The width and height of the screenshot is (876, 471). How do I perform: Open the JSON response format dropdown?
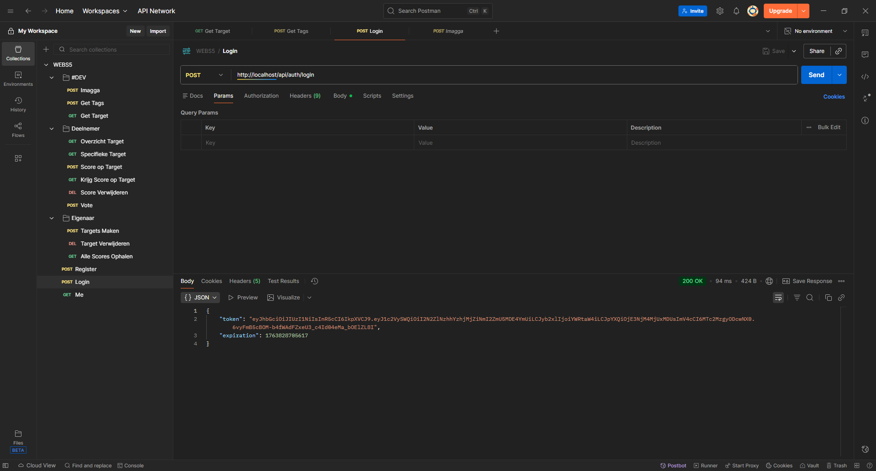[200, 298]
